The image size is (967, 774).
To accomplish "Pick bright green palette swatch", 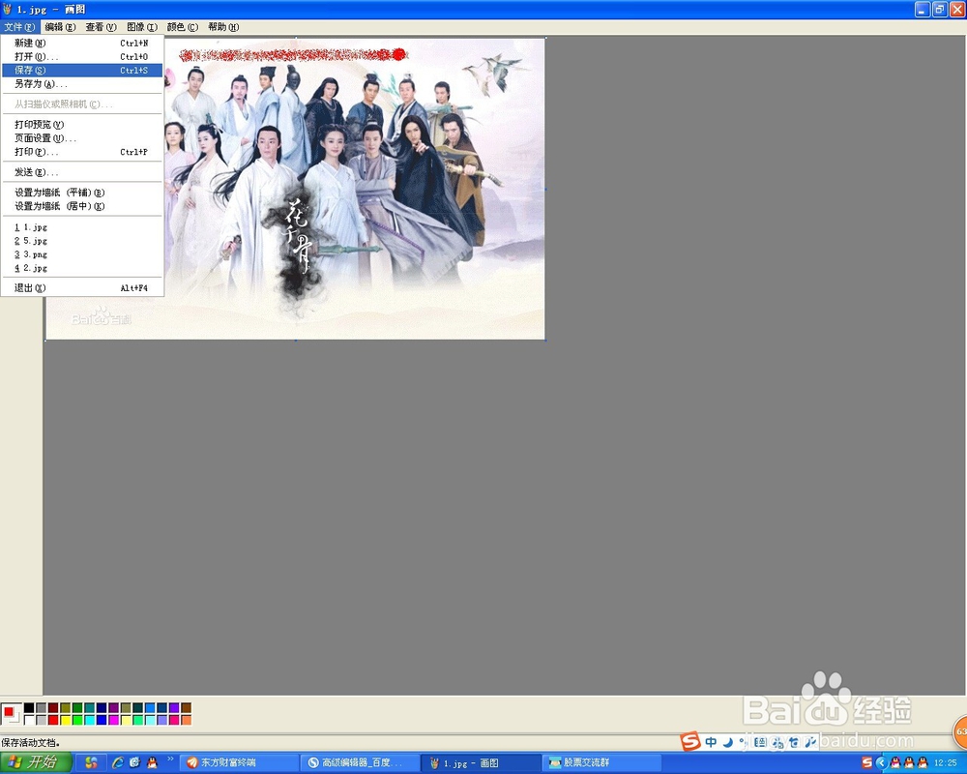I will pyautogui.click(x=77, y=720).
